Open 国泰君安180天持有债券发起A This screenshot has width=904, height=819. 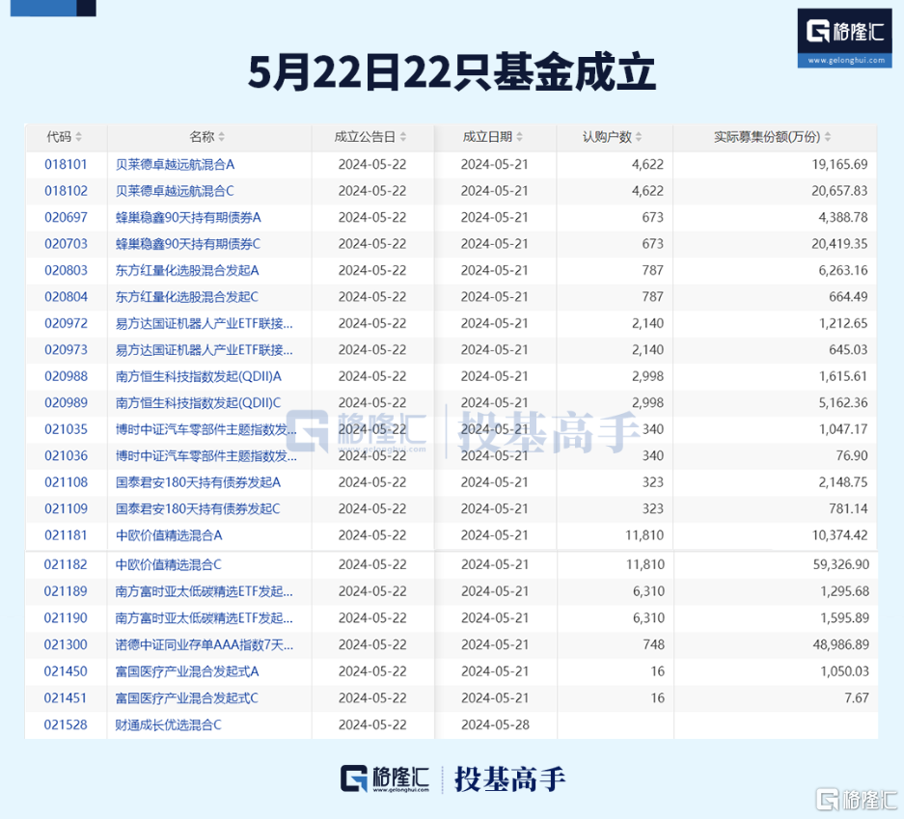point(198,482)
